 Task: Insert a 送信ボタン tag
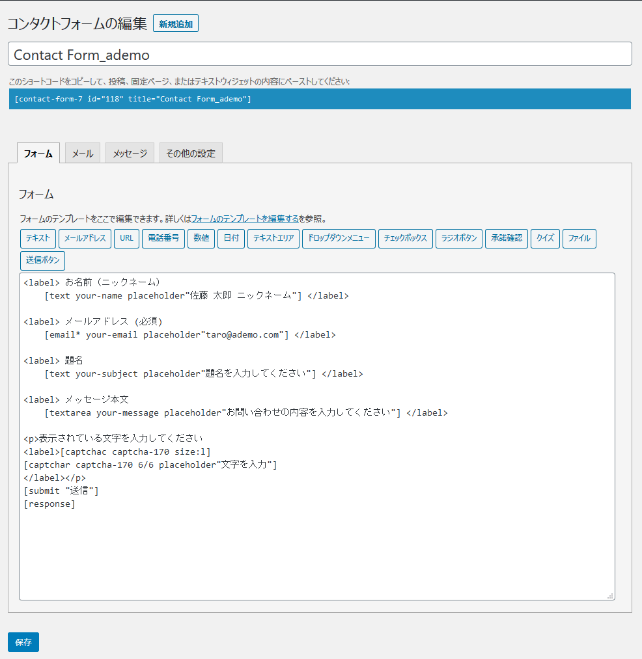pyautogui.click(x=42, y=261)
